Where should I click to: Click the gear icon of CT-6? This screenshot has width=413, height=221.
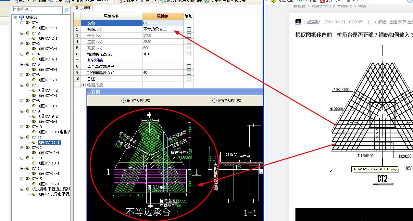[x=28, y=75]
